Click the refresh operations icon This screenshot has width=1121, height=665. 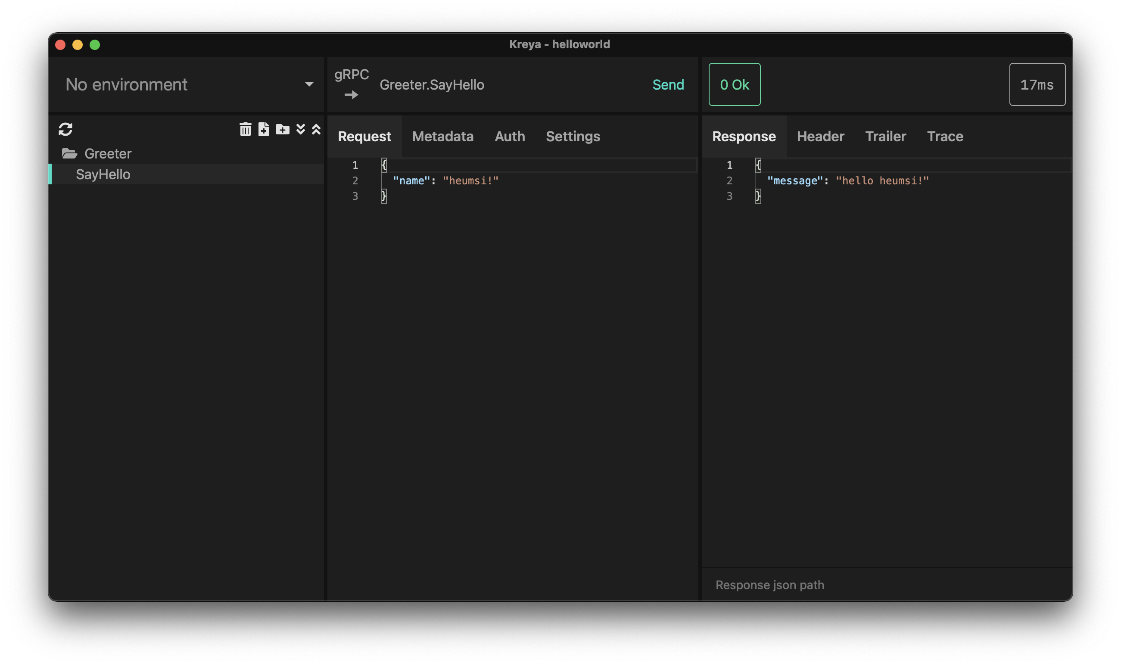[65, 130]
